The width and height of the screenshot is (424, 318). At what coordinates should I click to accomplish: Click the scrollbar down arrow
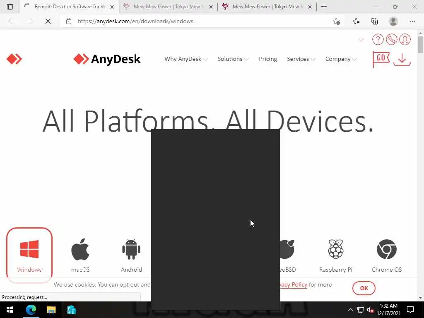tap(420, 298)
